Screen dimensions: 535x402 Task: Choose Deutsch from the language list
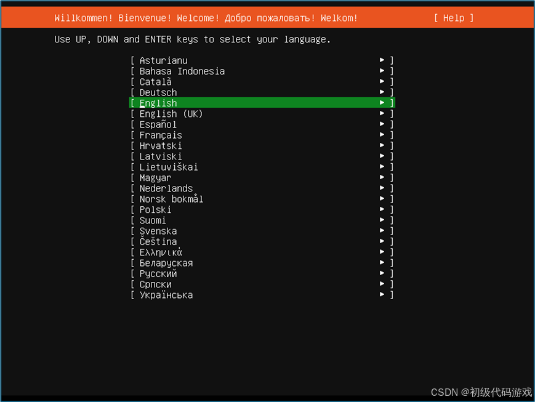tap(262, 92)
